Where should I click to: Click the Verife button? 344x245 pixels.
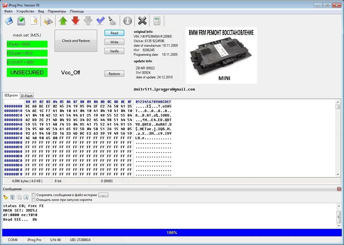click(114, 51)
